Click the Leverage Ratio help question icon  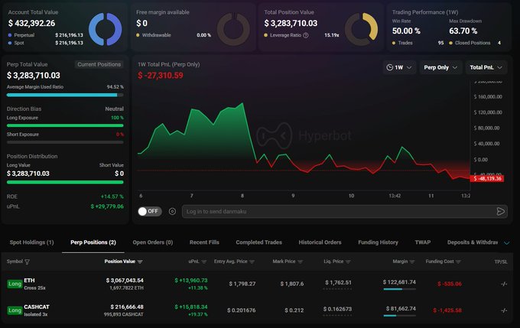coord(306,35)
